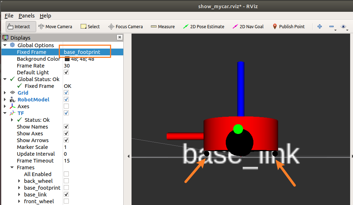Click the Global Status green checkmark
This screenshot has width=353, height=205.
pos(13,79)
